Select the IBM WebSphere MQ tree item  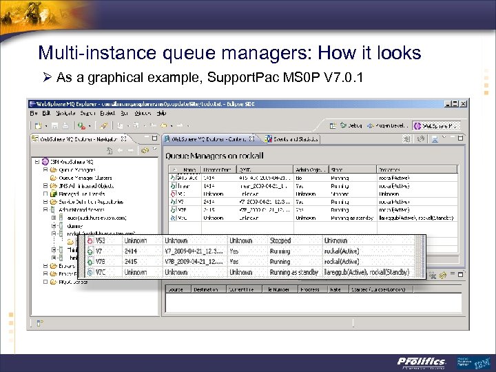pyautogui.click(x=72, y=162)
